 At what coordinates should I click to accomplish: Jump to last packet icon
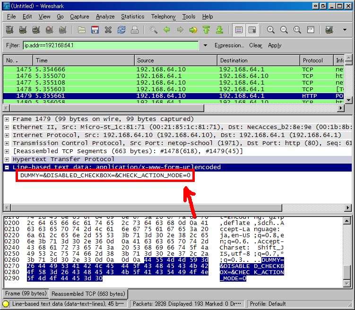(220, 30)
